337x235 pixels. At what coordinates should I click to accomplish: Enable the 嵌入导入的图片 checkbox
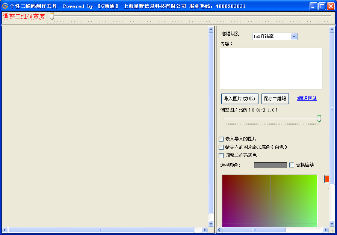point(221,139)
